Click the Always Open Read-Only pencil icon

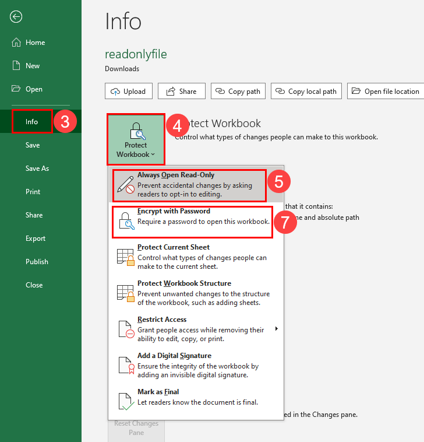(126, 185)
